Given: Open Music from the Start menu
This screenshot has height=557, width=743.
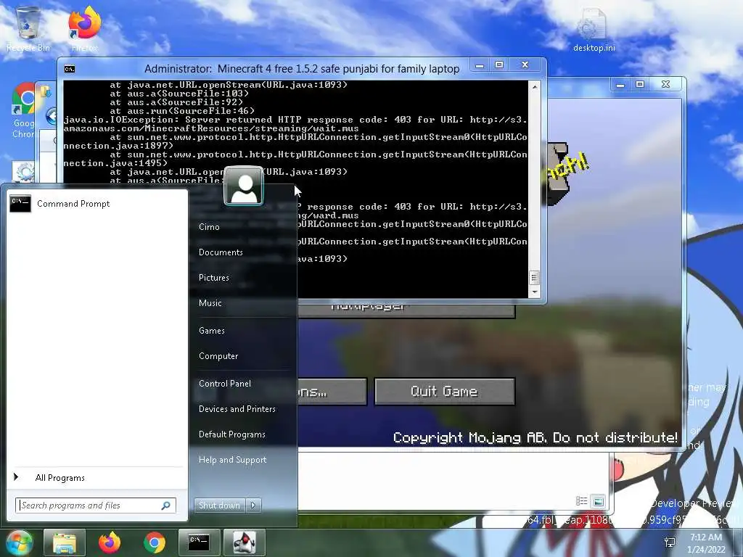Looking at the screenshot, I should point(210,303).
